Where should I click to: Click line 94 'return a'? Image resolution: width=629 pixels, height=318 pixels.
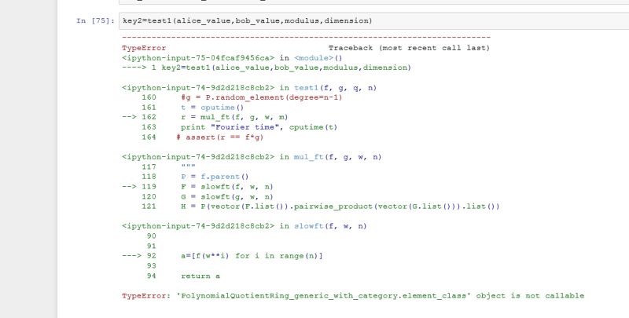pyautogui.click(x=183, y=276)
